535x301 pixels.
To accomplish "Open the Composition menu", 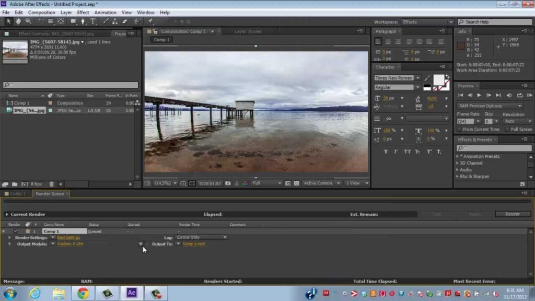I will (x=41, y=12).
